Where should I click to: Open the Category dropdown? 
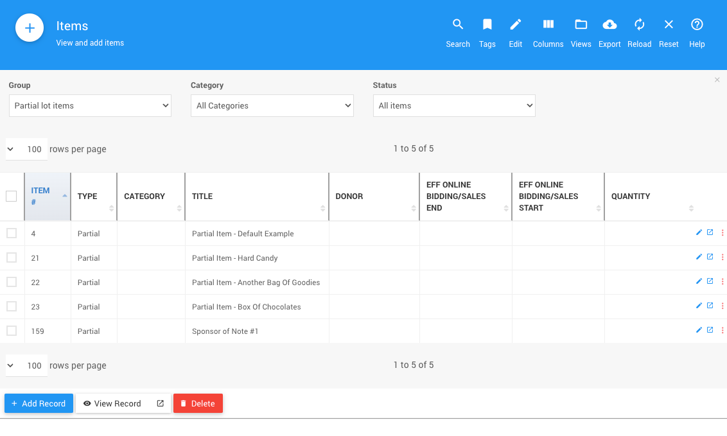coord(272,106)
